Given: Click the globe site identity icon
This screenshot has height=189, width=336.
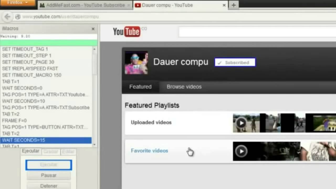Looking at the screenshot, I should point(18,17).
